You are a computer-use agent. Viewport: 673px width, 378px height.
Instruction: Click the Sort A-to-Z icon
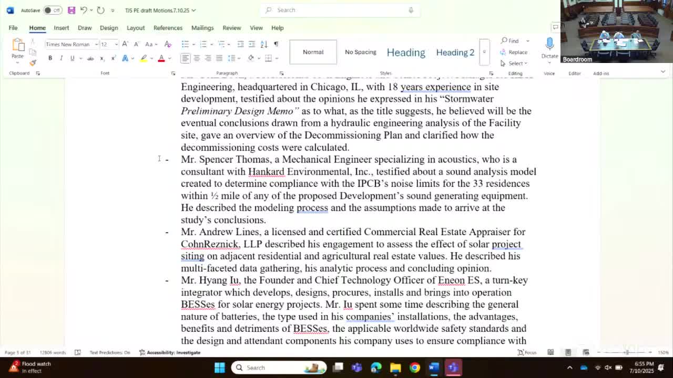(x=264, y=44)
